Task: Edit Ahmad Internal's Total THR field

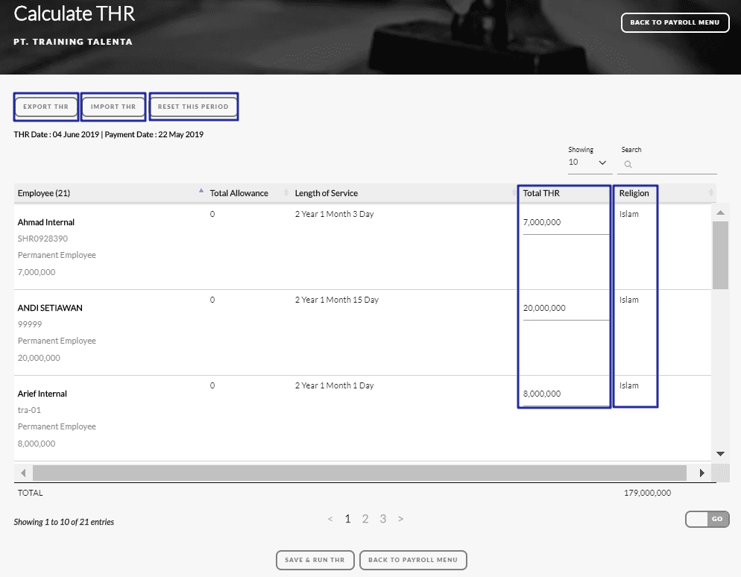Action: click(565, 222)
